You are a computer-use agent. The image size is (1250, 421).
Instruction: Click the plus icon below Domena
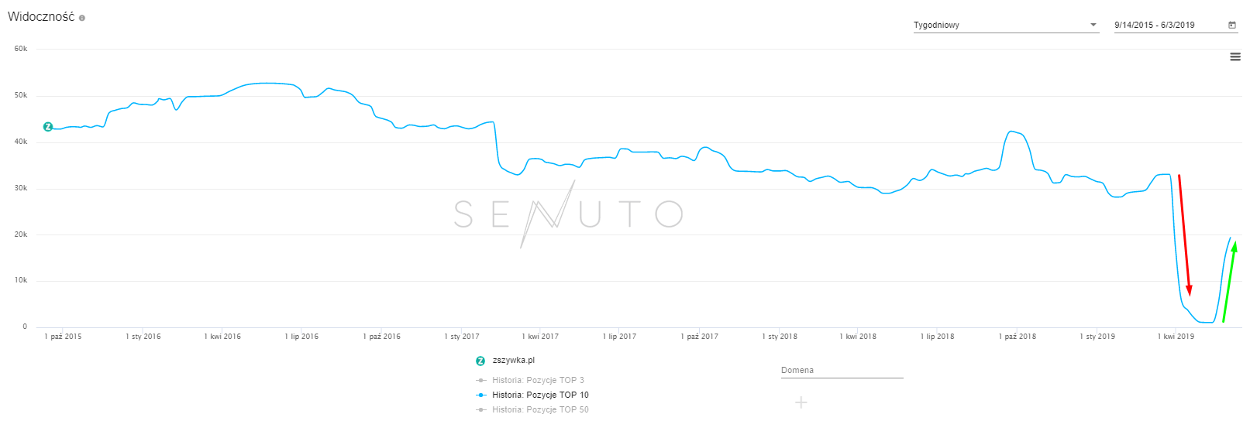[x=801, y=402]
